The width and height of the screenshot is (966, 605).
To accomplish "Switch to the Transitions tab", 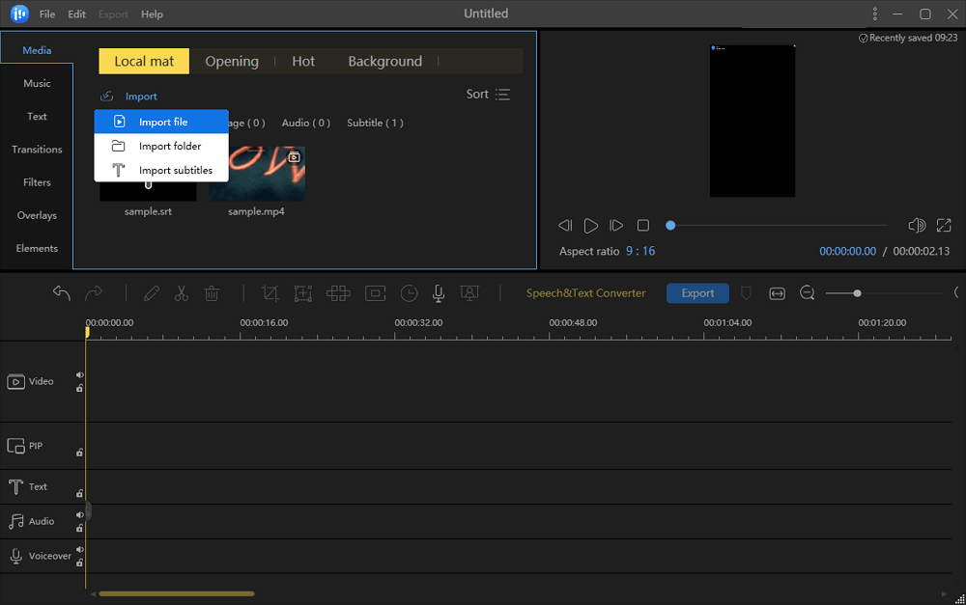I will tap(37, 150).
